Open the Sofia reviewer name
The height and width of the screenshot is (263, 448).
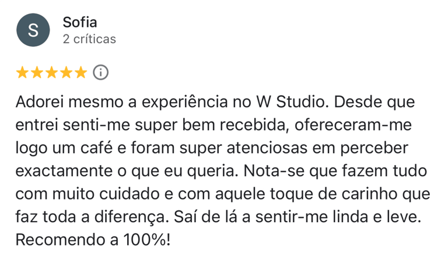[79, 23]
